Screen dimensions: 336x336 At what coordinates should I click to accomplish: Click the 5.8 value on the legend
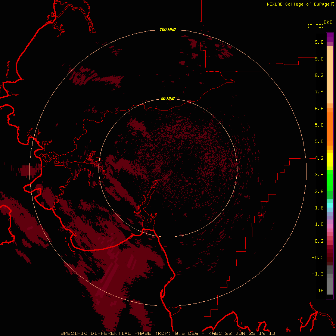pos(319,125)
